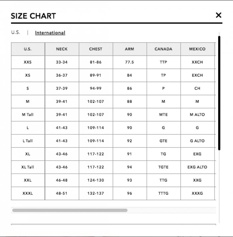Close the size chart with the X icon

[218, 15]
